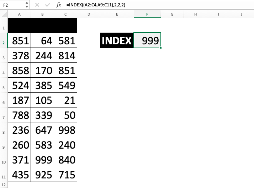Click the cancel (X) formula icon
The height and width of the screenshot is (188, 254).
(x=37, y=5)
